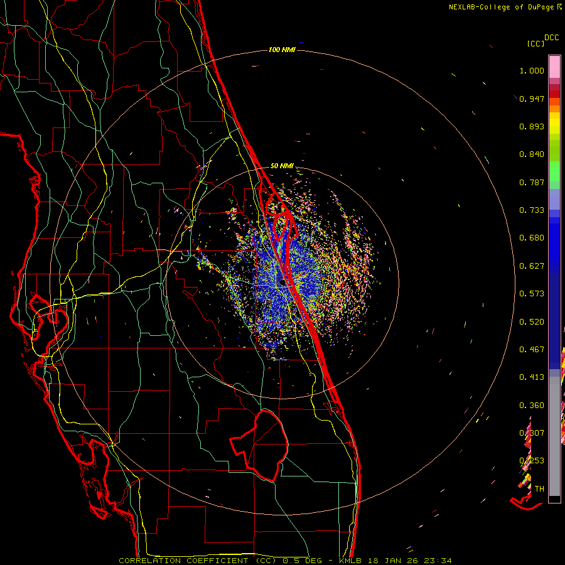Click the Correlation Coefficient caption at bottom

click(286, 561)
